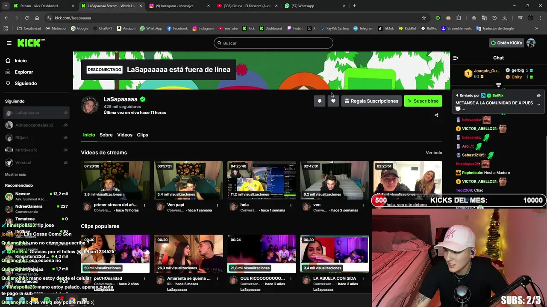
Task: Open recommended channel NdreeGamers
Action: [x=36, y=209]
